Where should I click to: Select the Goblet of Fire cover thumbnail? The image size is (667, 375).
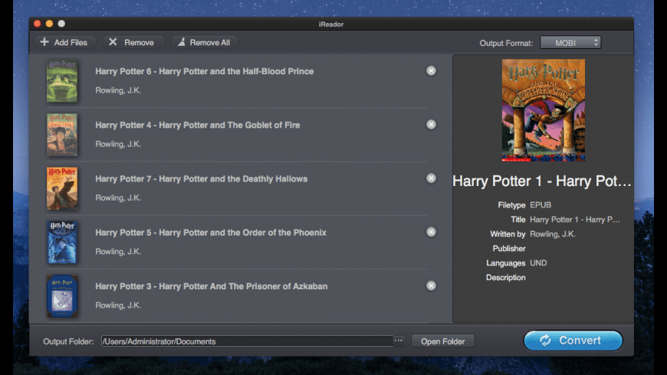[x=62, y=135]
